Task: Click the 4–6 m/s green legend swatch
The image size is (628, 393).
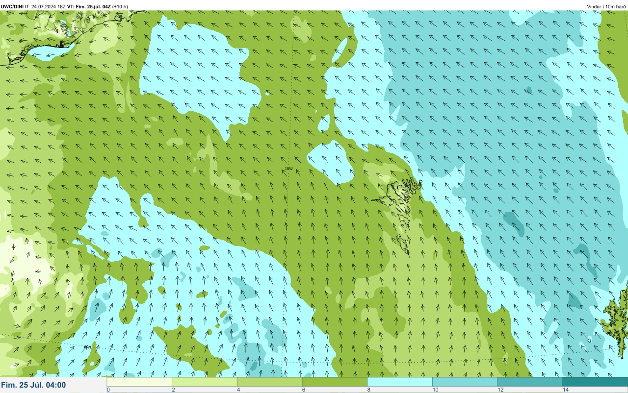Action: (x=269, y=382)
